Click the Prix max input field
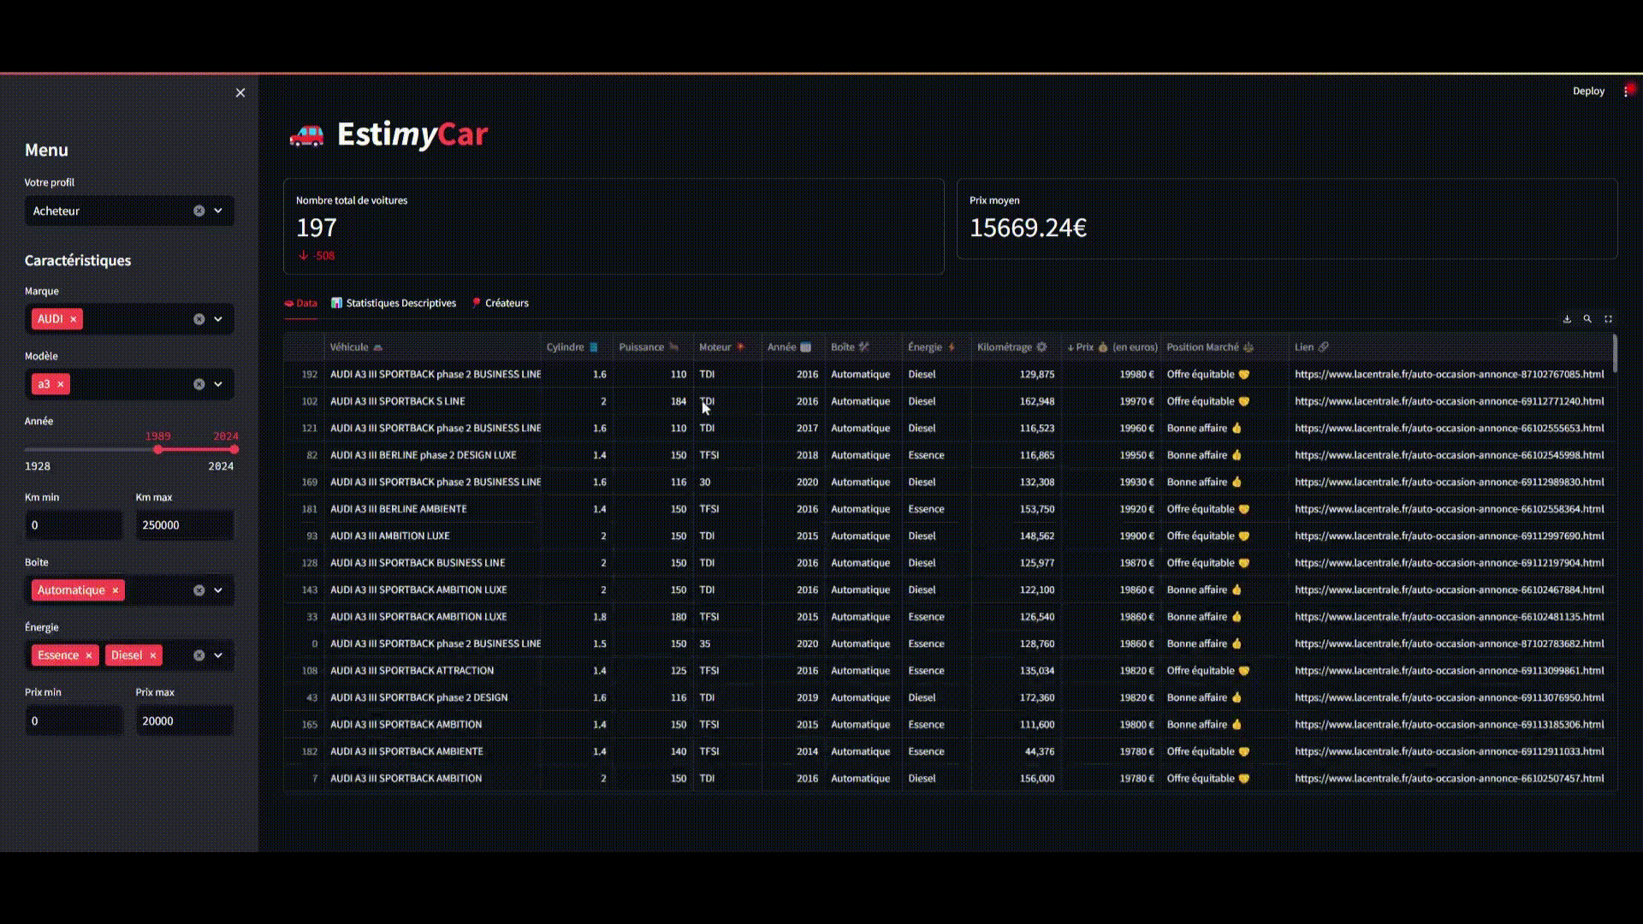Screen dimensions: 1643x924 point(184,721)
